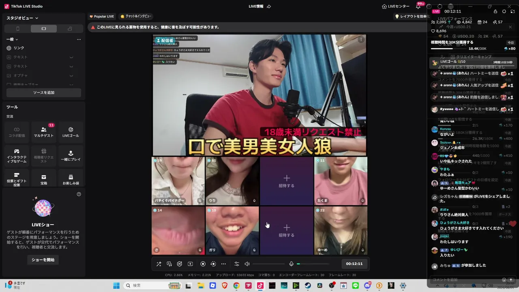
Task: Click guest パチくそパイナポー's video tile
Action: [x=178, y=181]
